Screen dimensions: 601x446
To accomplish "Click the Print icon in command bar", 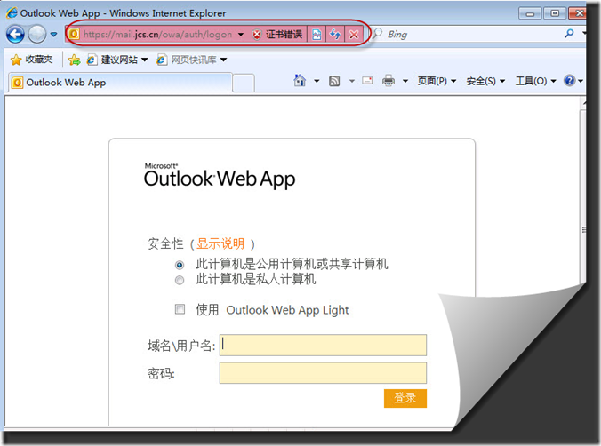I will pyautogui.click(x=389, y=81).
